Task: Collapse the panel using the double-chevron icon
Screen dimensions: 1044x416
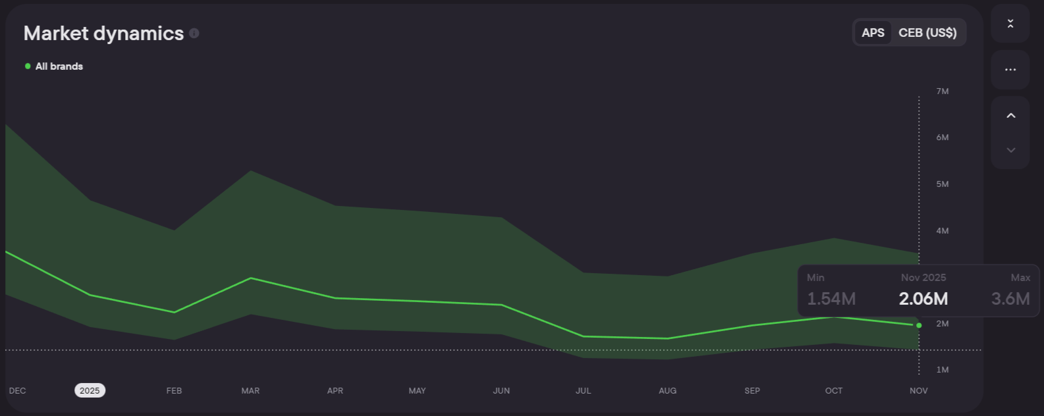Action: click(x=1010, y=24)
